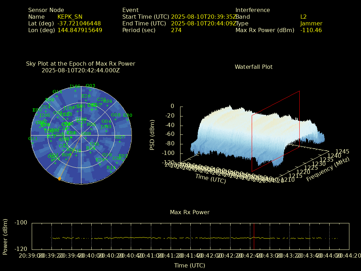Click the Period value 274
The image size is (361, 271).
pyautogui.click(x=176, y=30)
